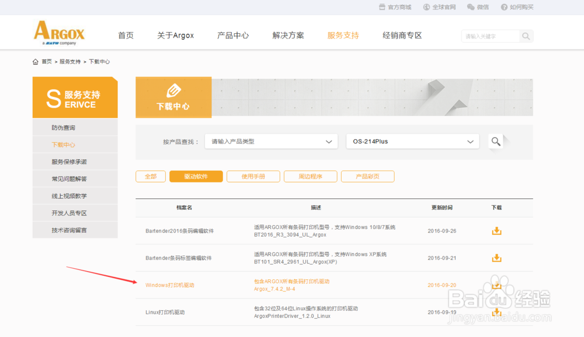Screen dimensions: 584x337
Task: Click 下载中心 in breadcrumb
Action: pyautogui.click(x=99, y=62)
